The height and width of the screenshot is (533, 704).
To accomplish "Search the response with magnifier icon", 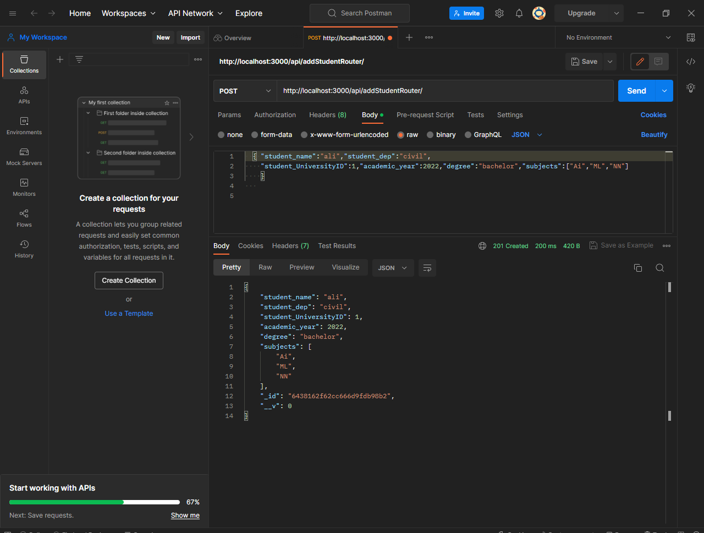I will point(660,268).
